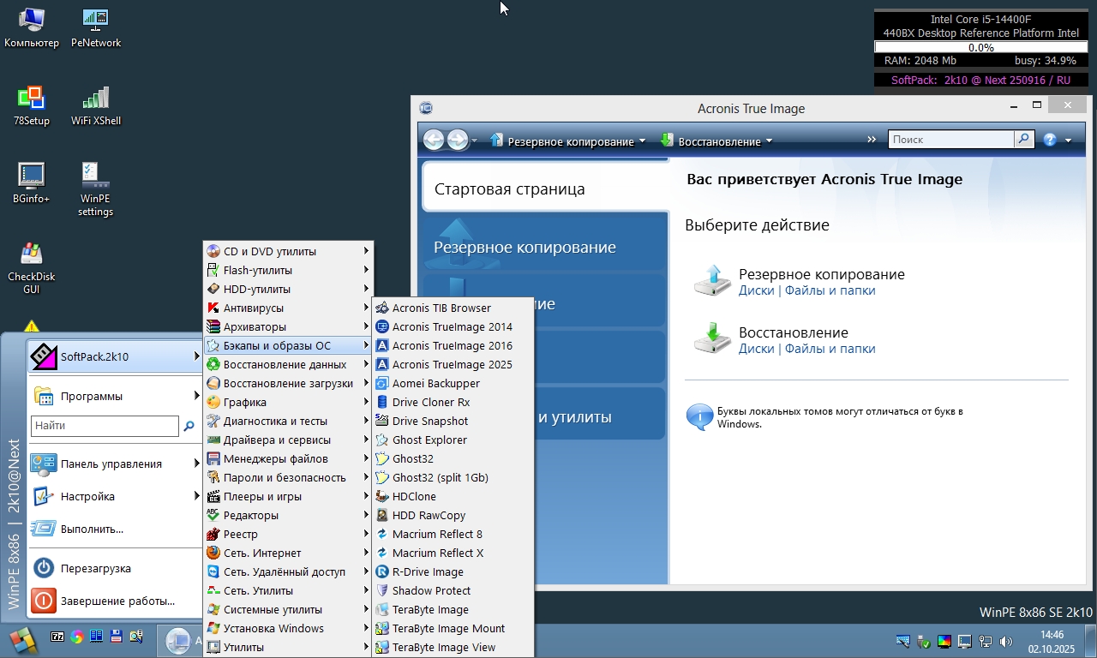
Task: Click the volume speaker tray icon
Action: (x=1005, y=641)
